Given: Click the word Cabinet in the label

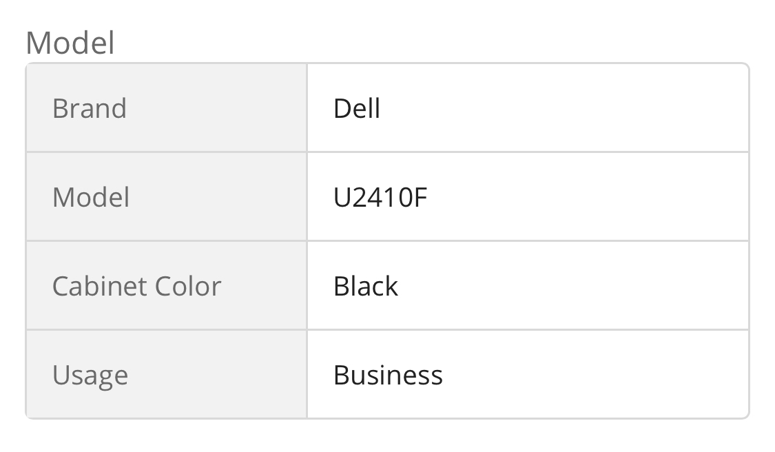Looking at the screenshot, I should pyautogui.click(x=101, y=287).
